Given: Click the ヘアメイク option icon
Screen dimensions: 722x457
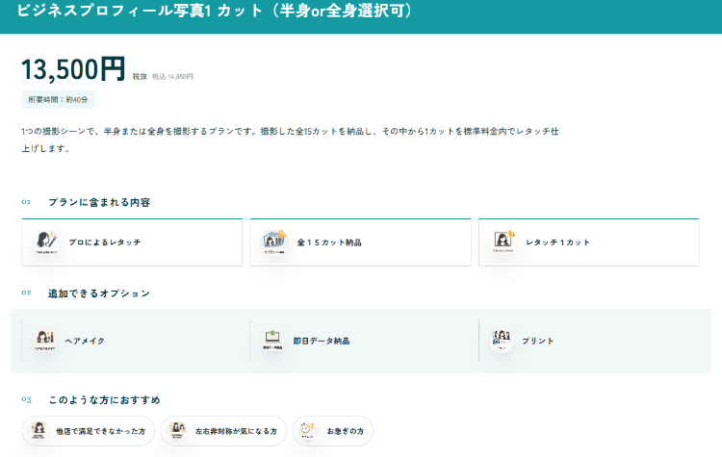Looking at the screenshot, I should coord(44,341).
